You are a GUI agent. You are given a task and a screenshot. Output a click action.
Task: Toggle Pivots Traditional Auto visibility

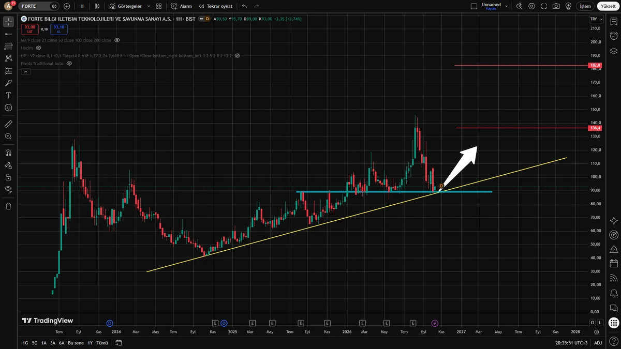point(69,63)
